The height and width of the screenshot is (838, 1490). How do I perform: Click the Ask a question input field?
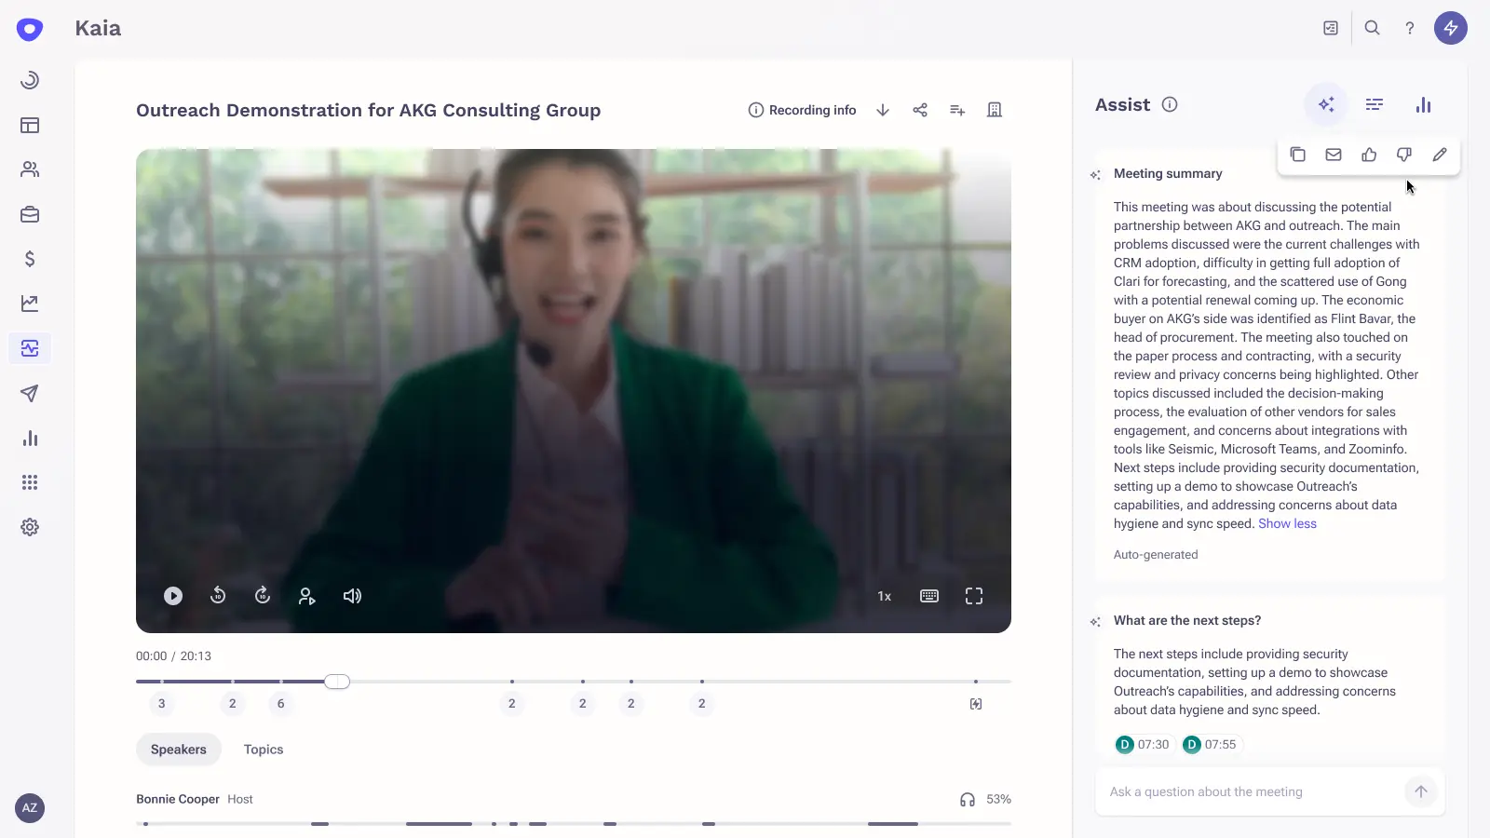pos(1252,791)
